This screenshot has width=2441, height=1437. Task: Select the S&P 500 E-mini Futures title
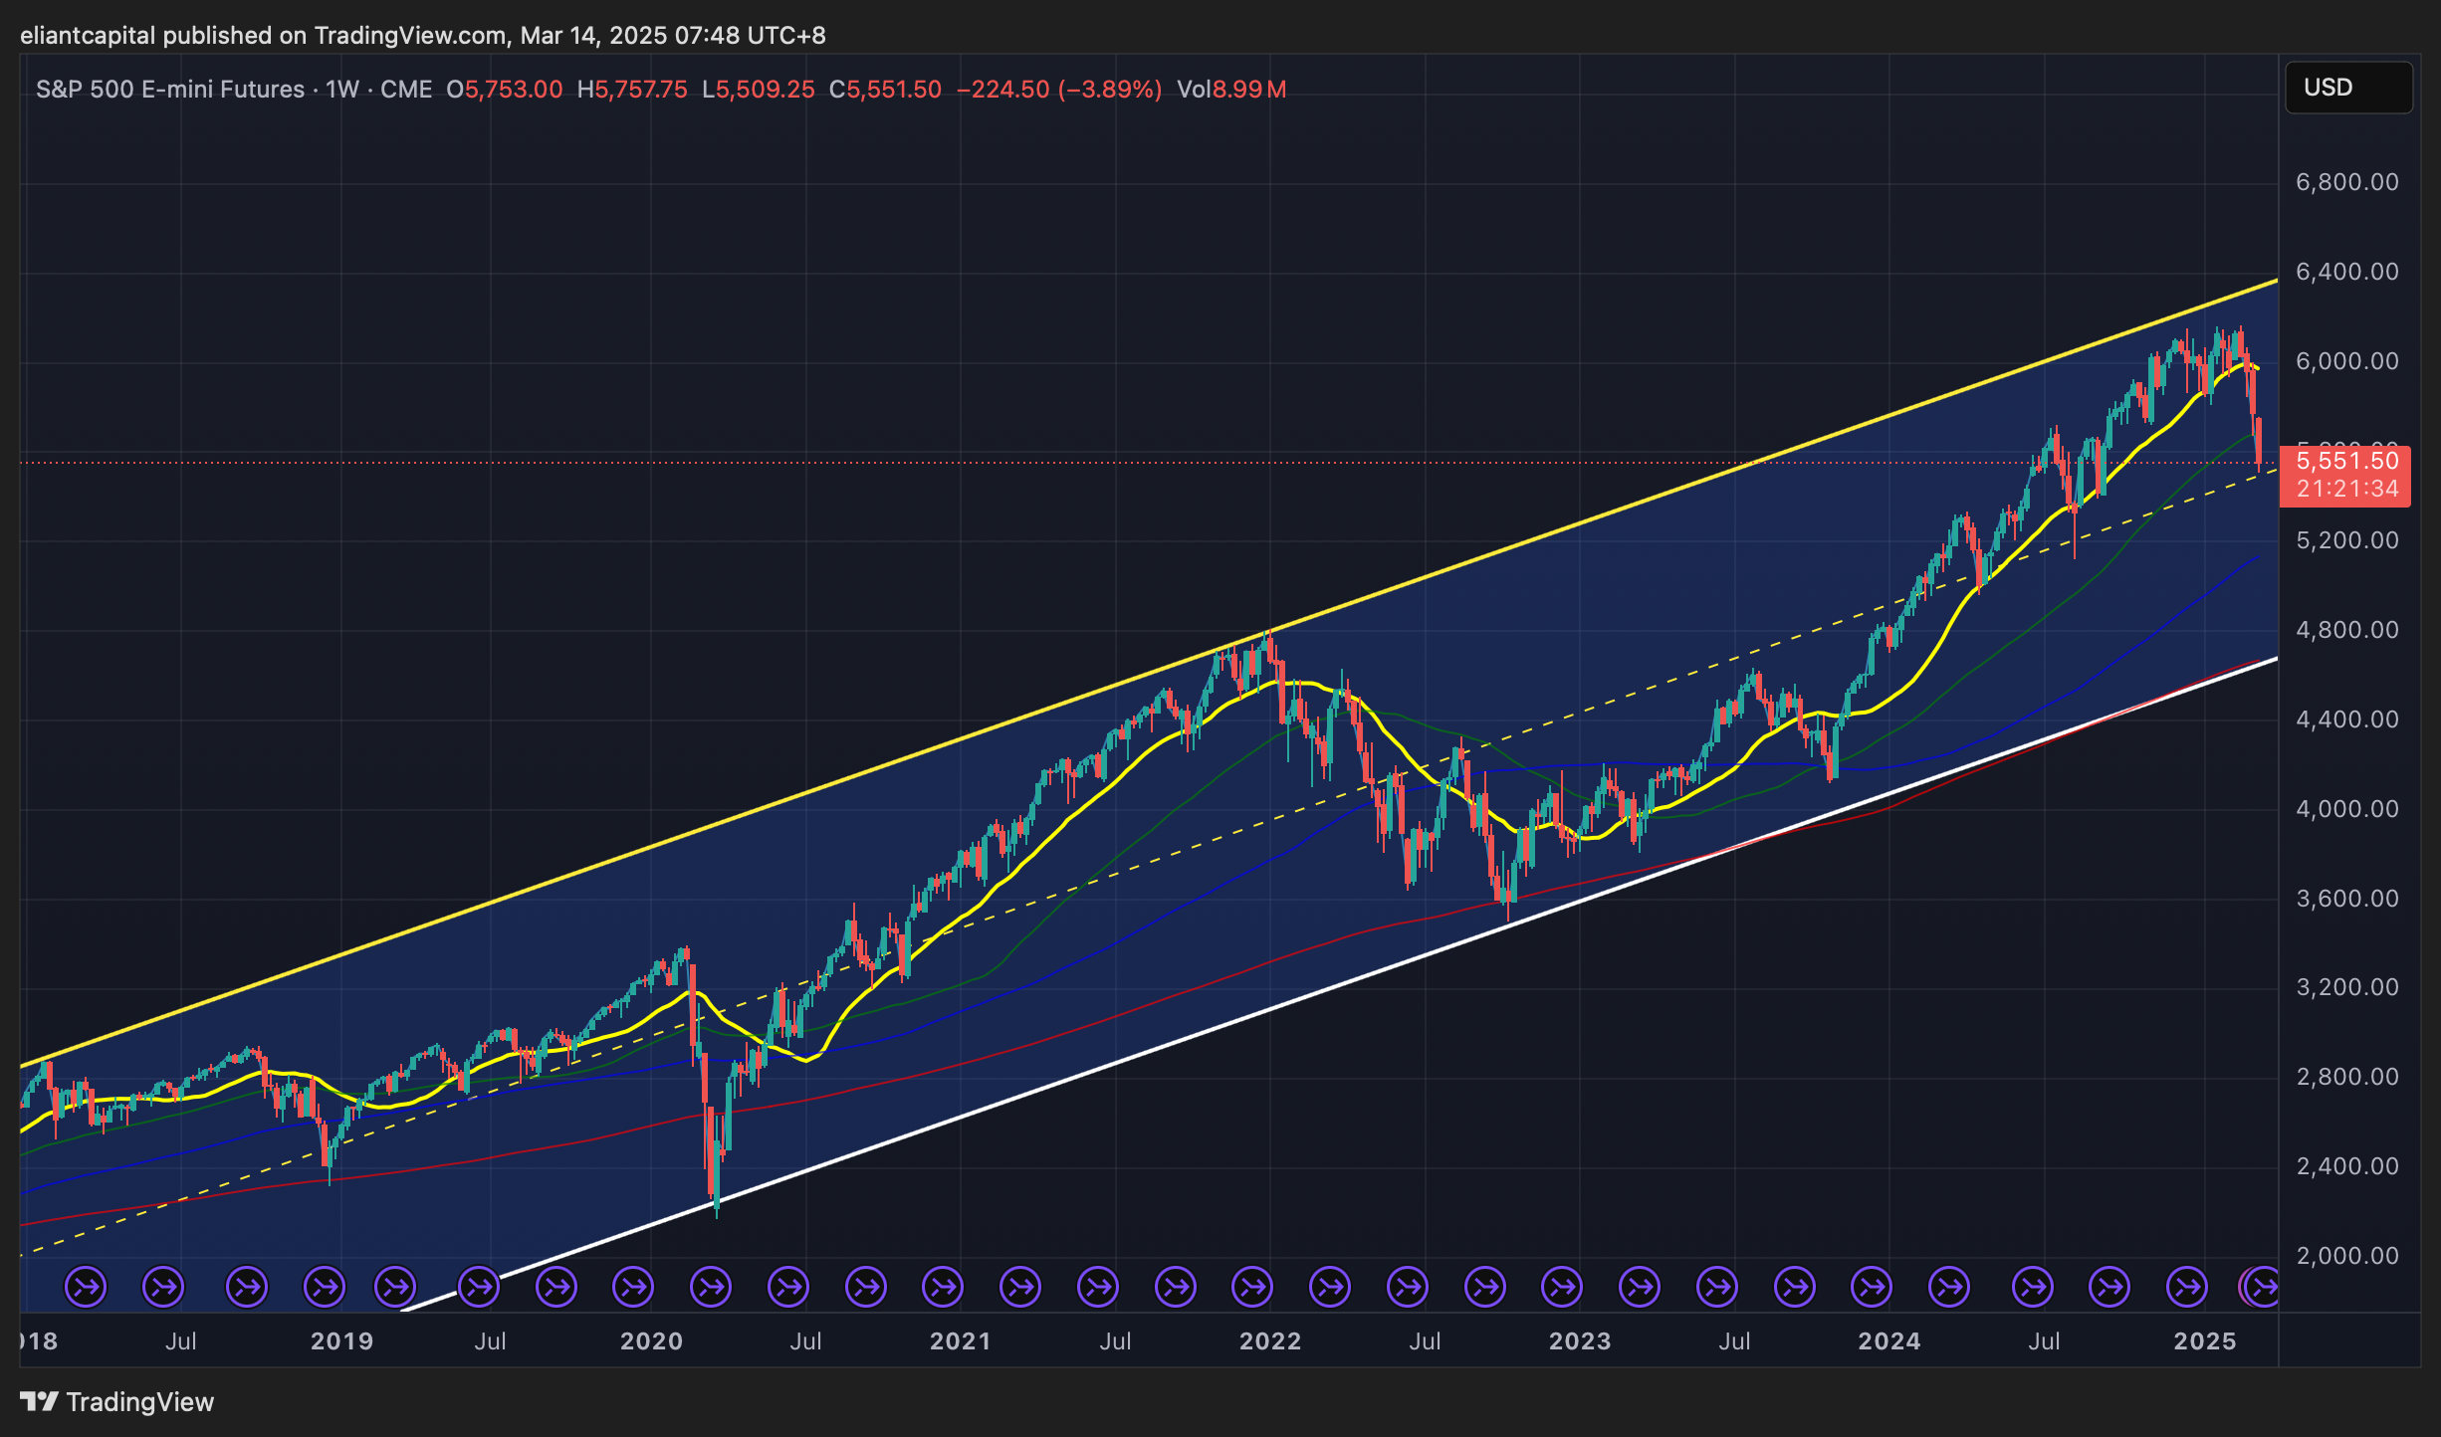pyautogui.click(x=169, y=90)
